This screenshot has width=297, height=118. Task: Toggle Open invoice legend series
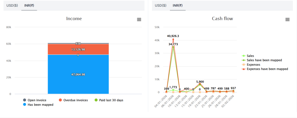[x=36, y=100]
